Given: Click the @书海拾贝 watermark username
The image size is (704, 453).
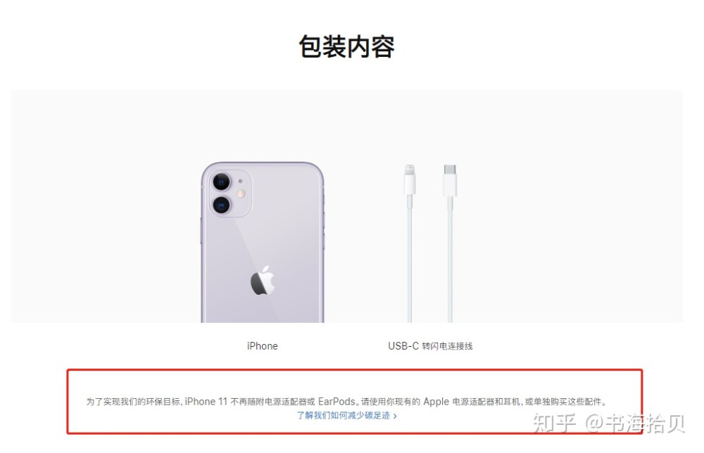Looking at the screenshot, I should pyautogui.click(x=635, y=423).
